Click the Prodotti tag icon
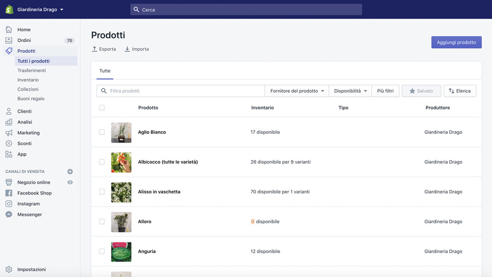The height and width of the screenshot is (277, 492). [x=9, y=51]
